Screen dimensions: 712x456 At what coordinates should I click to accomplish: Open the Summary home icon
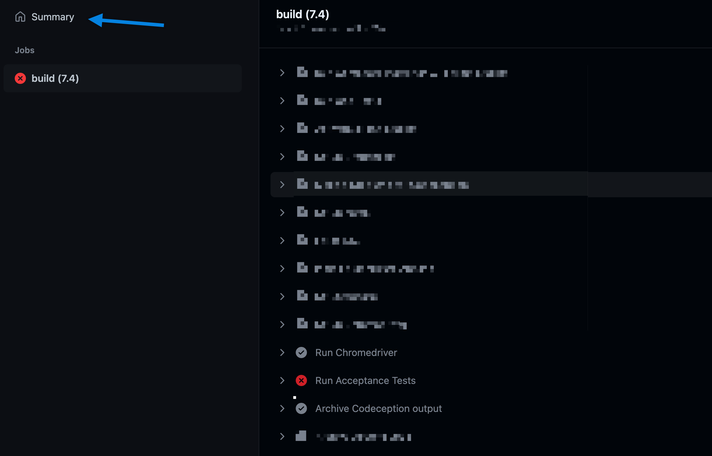[20, 17]
